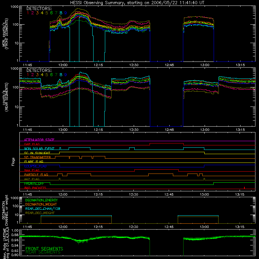Click detector number 6 in the rear segments legend
Screen dimensions: 259x259
pos(51,75)
